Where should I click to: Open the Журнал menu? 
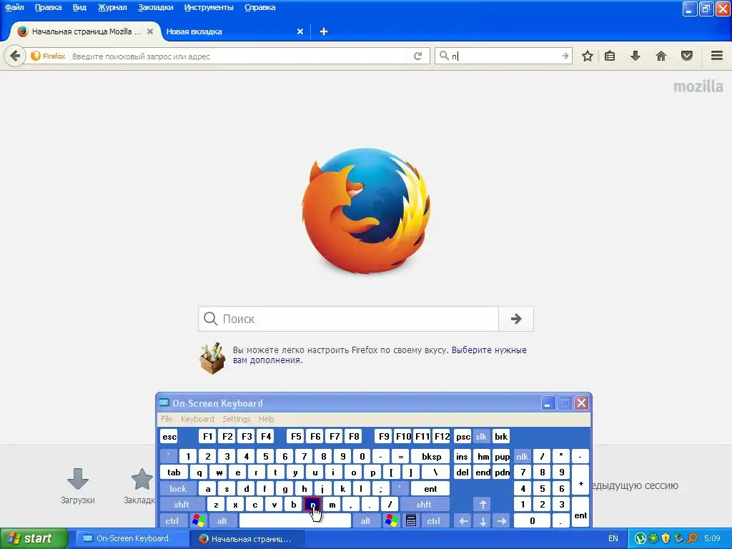(112, 7)
